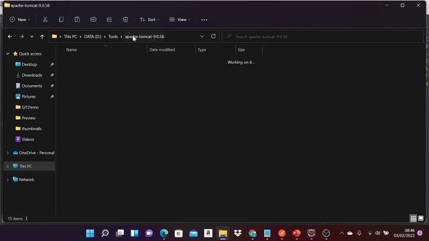Image resolution: width=429 pixels, height=241 pixels.
Task: Select Tools breadcrumb segment
Action: point(113,36)
